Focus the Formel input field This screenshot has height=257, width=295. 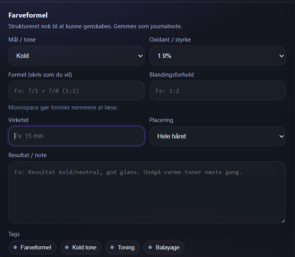76,91
